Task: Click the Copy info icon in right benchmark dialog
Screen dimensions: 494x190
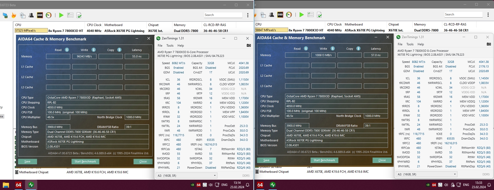Action: click(358, 48)
